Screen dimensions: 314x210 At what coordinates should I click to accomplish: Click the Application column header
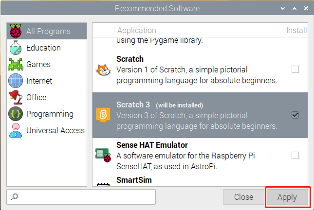199,30
